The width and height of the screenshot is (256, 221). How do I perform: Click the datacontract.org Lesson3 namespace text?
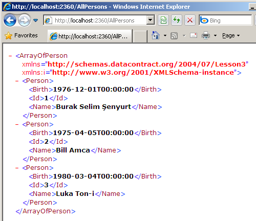146,64
